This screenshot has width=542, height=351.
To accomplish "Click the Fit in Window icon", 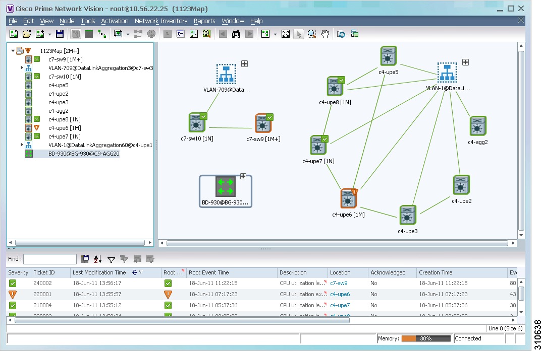I will (x=286, y=34).
